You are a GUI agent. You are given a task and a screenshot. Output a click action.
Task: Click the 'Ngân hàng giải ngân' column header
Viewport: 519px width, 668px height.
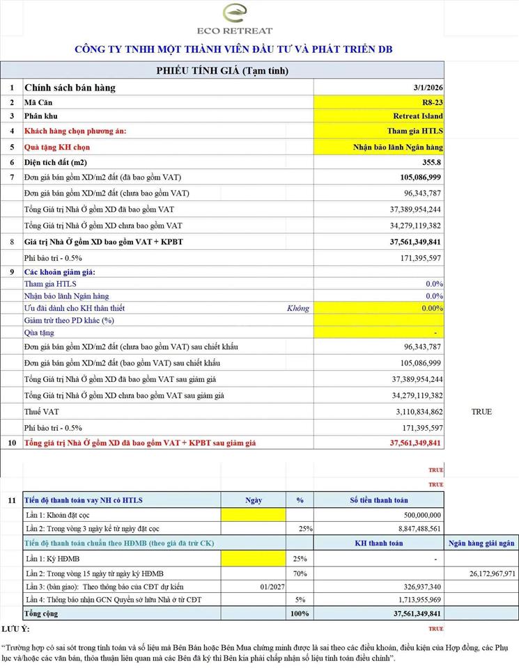tap(481, 543)
